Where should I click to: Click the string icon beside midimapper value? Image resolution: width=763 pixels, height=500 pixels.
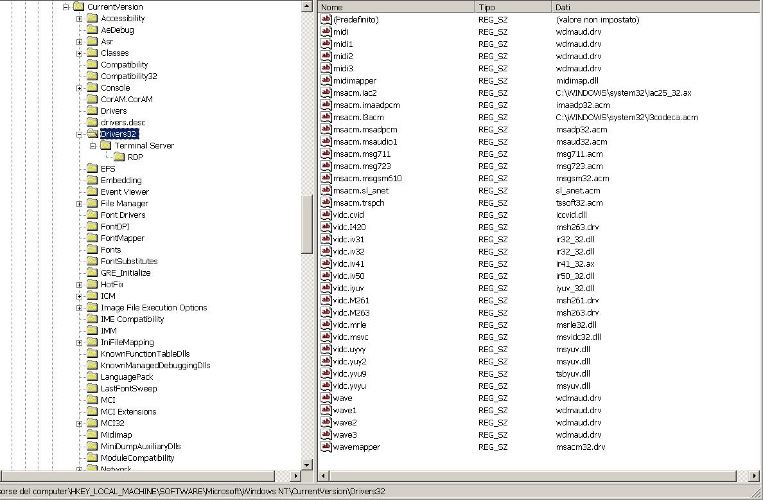click(x=326, y=80)
